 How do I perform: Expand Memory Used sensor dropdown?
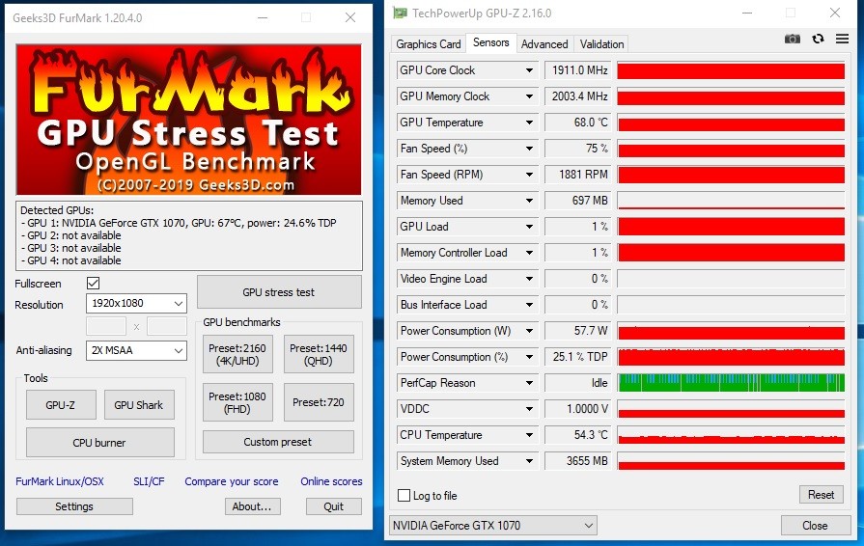coord(529,201)
